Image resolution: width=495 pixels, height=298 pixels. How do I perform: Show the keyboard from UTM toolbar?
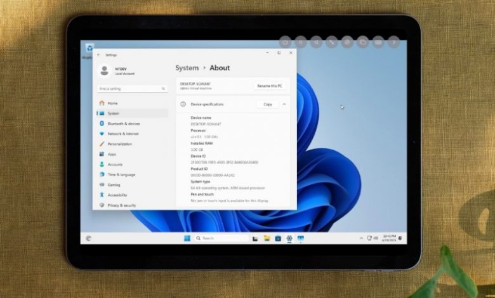click(378, 42)
